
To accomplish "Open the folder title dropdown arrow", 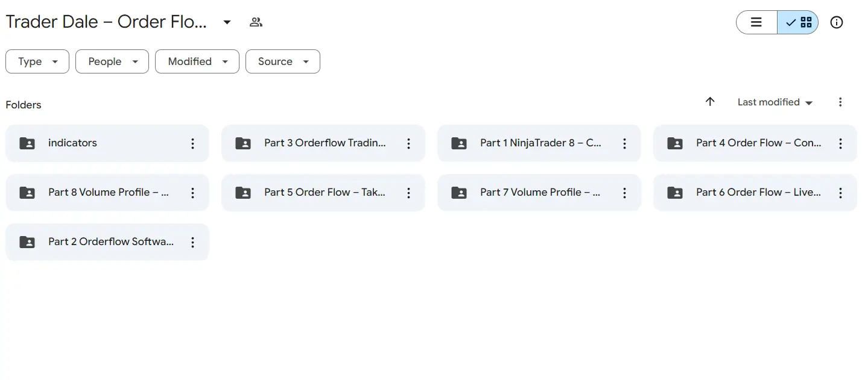I will [227, 22].
